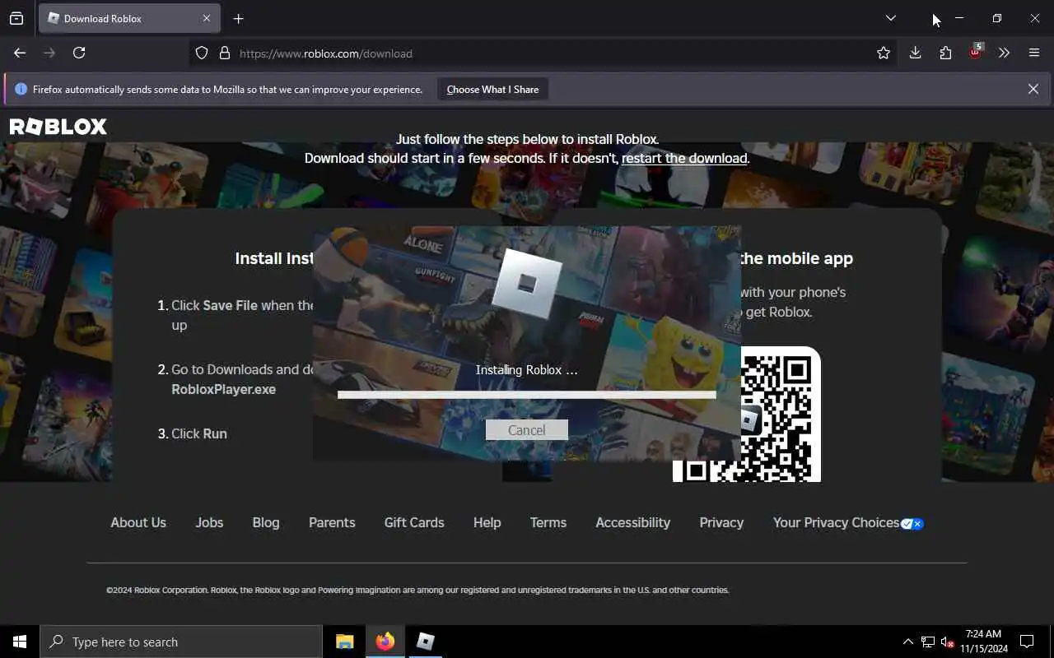Open the taskbar clock and date

click(983, 642)
